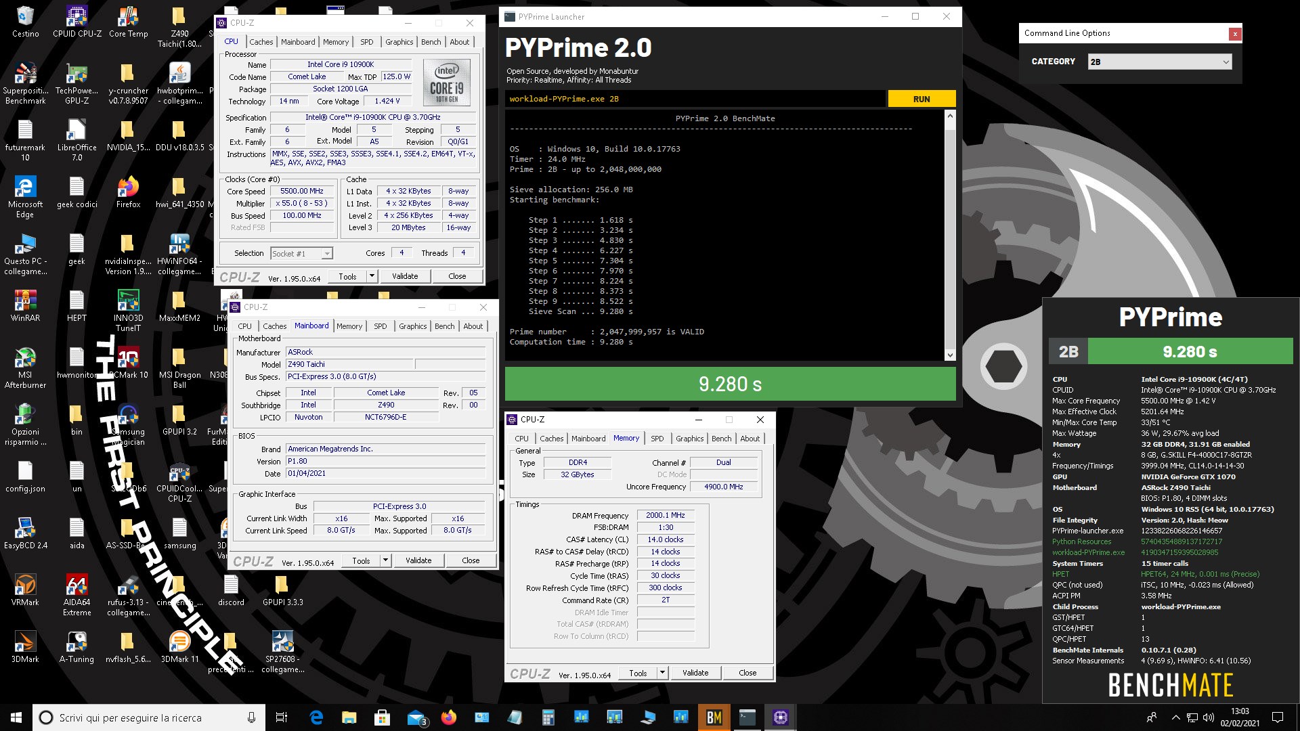This screenshot has height=731, width=1300.
Task: Open Microsoft Edge desktop shortcut
Action: point(25,198)
